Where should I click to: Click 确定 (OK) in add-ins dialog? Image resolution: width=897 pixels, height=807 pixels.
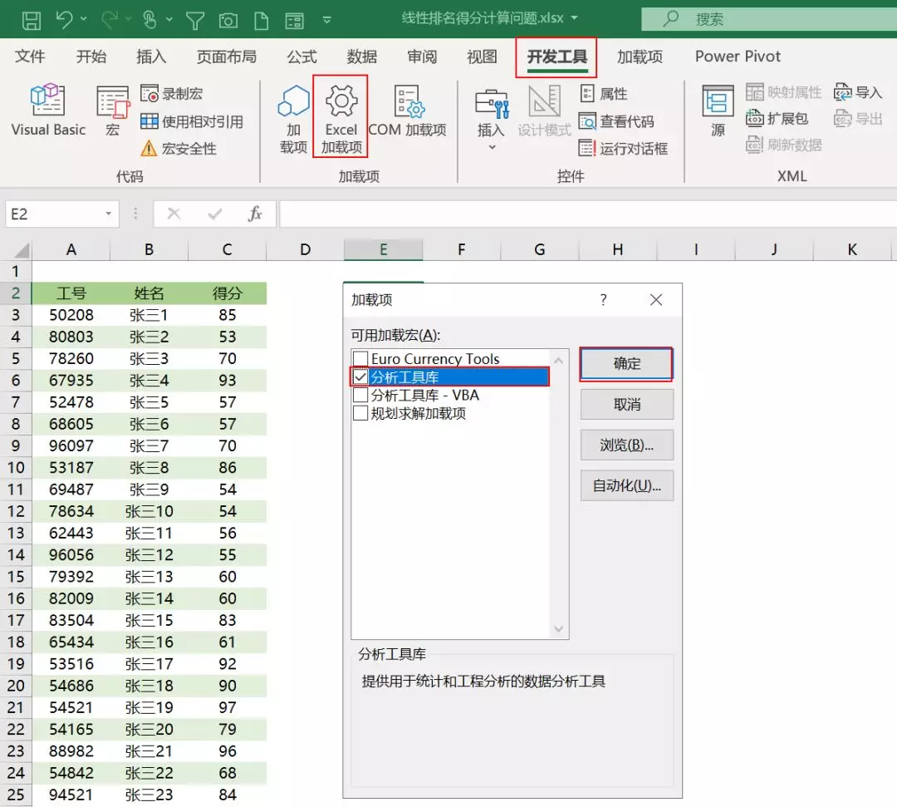[626, 364]
